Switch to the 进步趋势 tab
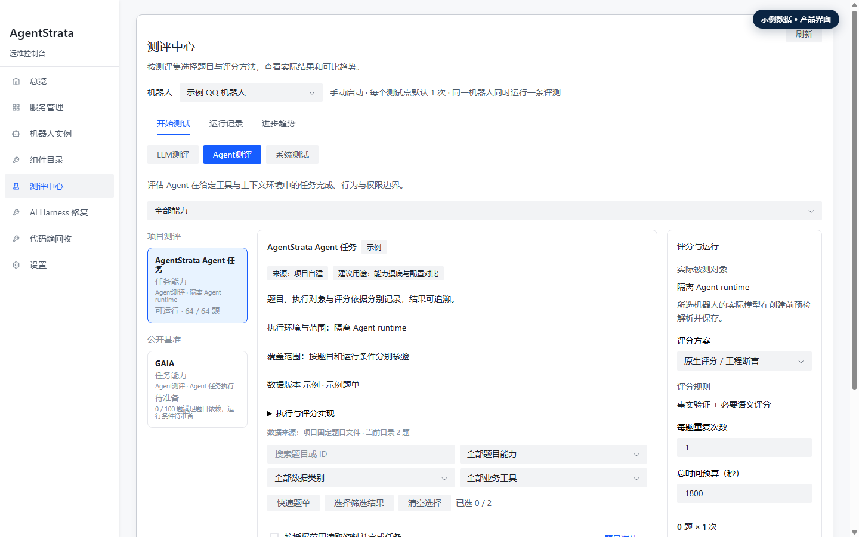 coord(279,124)
